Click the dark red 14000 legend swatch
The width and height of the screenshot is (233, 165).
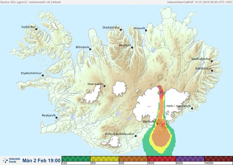[x=219, y=159]
